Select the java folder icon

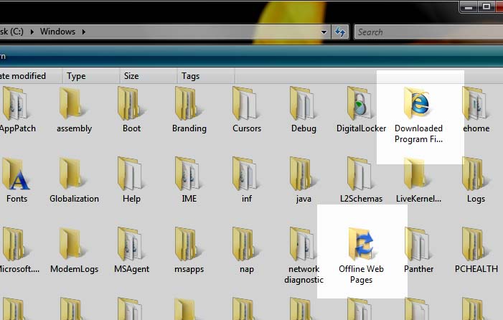pyautogui.click(x=303, y=174)
